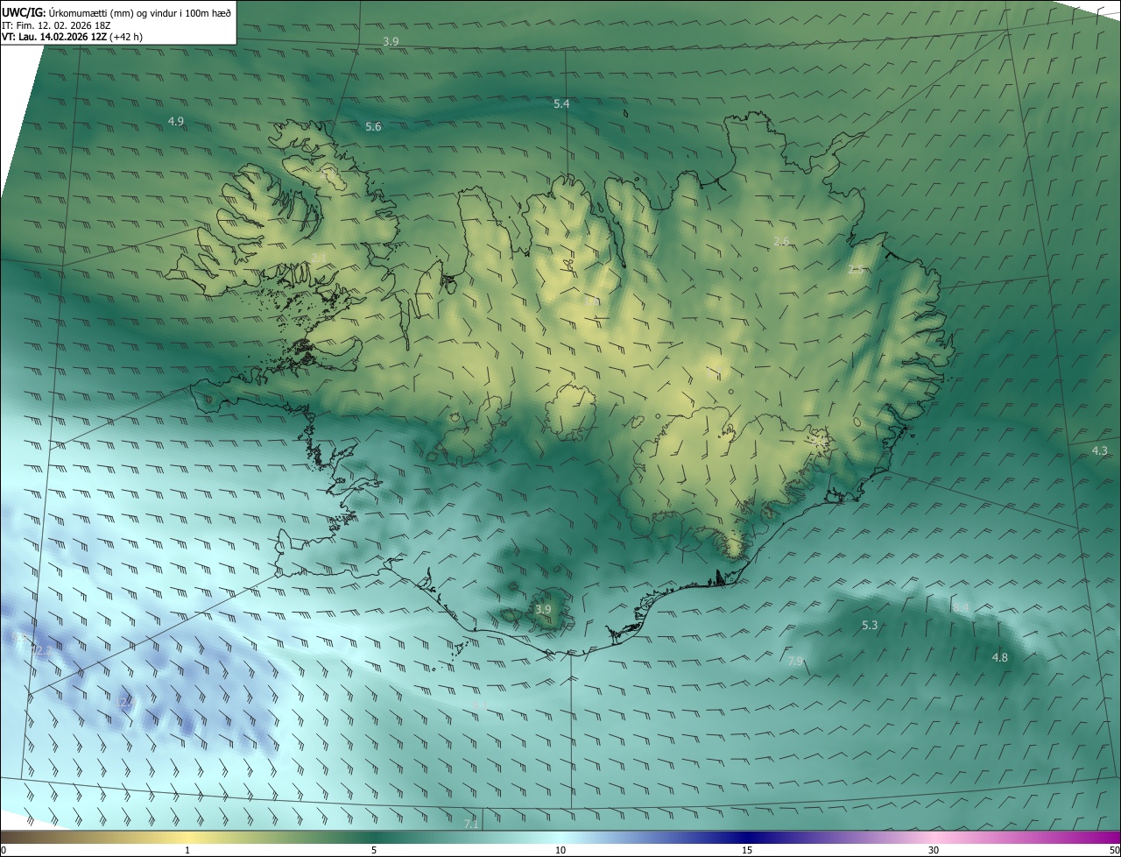Screen dimensions: 1121x857
Task: Pick the dark blue color above the 15 tick
Action: [x=747, y=837]
